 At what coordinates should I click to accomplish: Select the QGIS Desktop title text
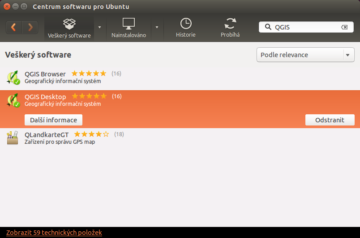45,96
